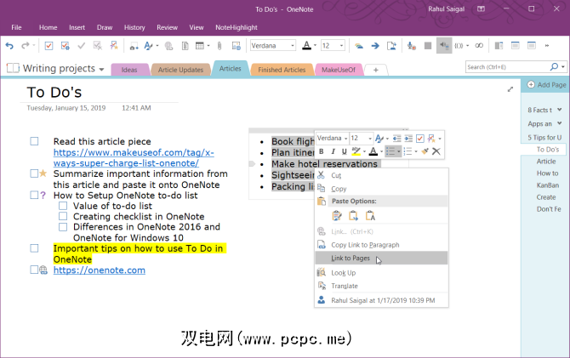570x358 pixels.
Task: Click the Format Painter brush icon
Action: pos(423,151)
